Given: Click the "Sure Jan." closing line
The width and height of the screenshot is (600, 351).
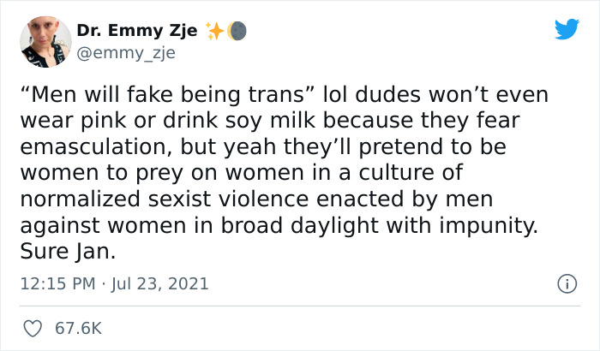Looking at the screenshot, I should pos(78,253).
